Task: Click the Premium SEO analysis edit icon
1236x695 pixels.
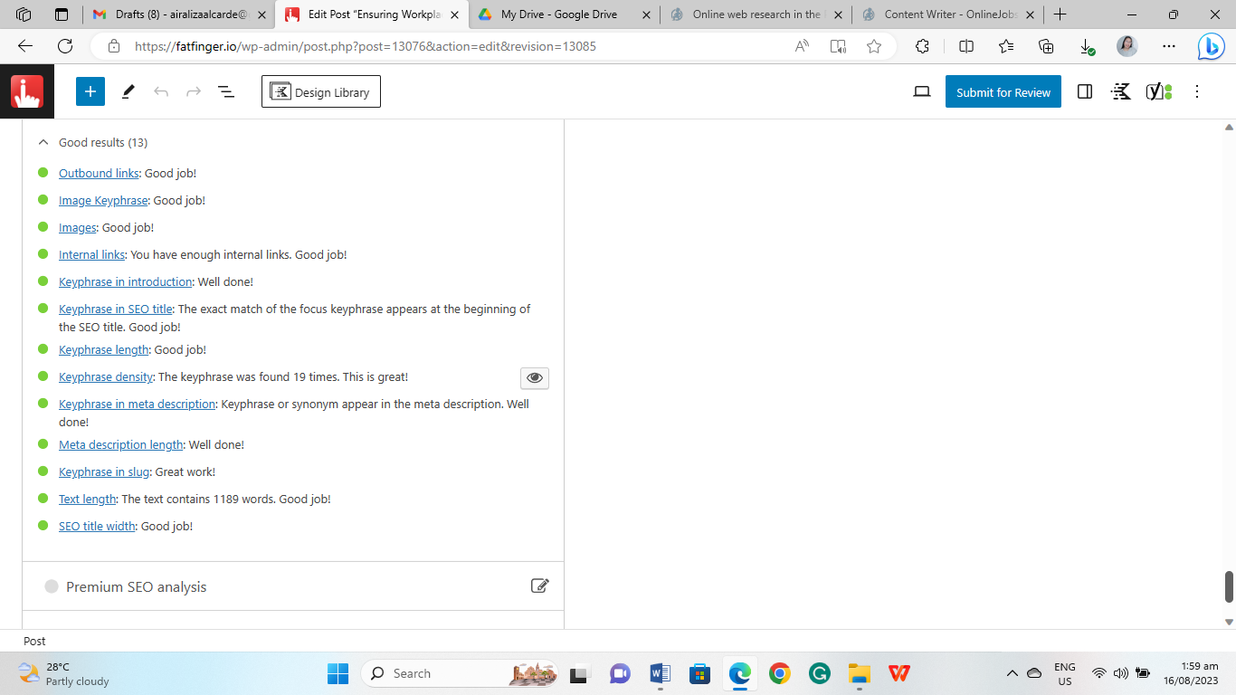Action: (539, 586)
